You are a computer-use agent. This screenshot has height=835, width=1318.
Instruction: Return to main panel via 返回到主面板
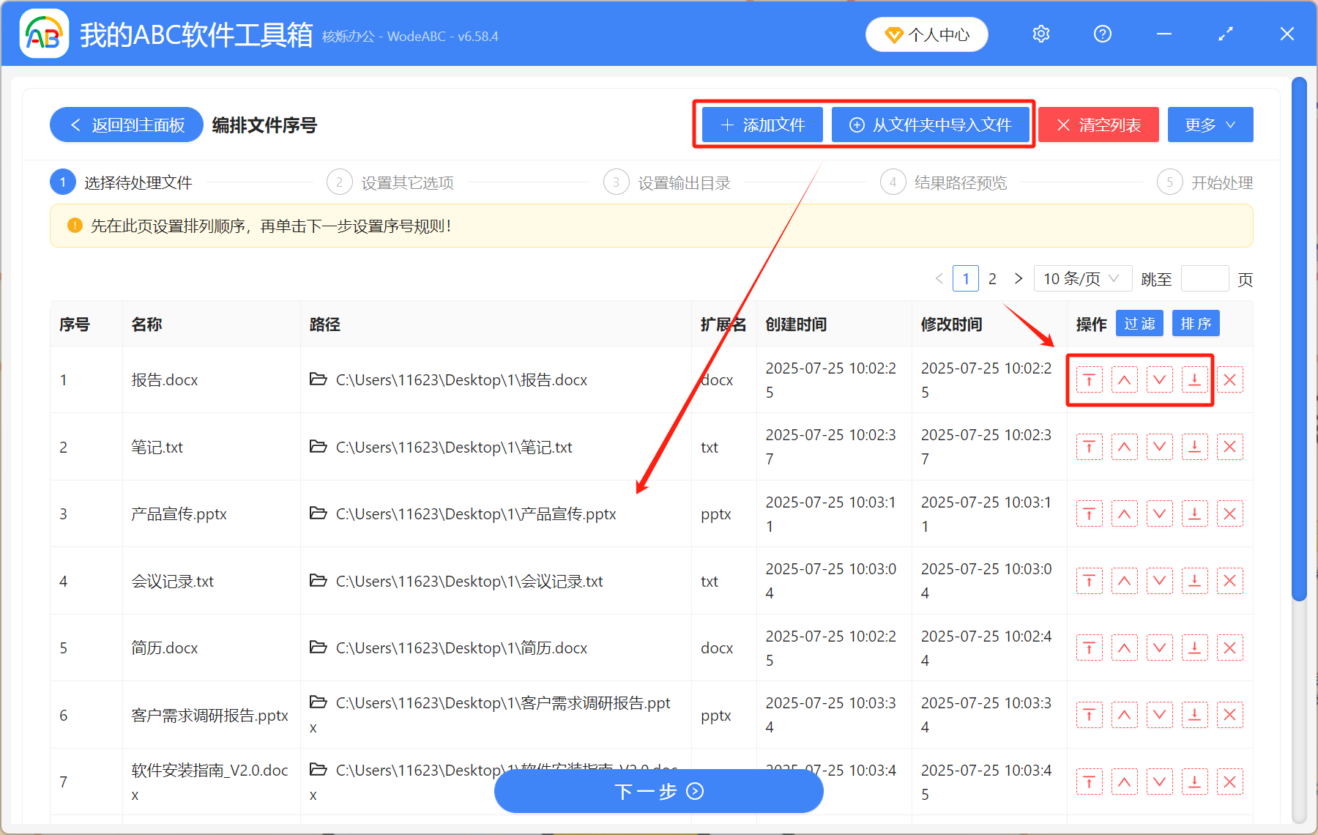[x=126, y=125]
